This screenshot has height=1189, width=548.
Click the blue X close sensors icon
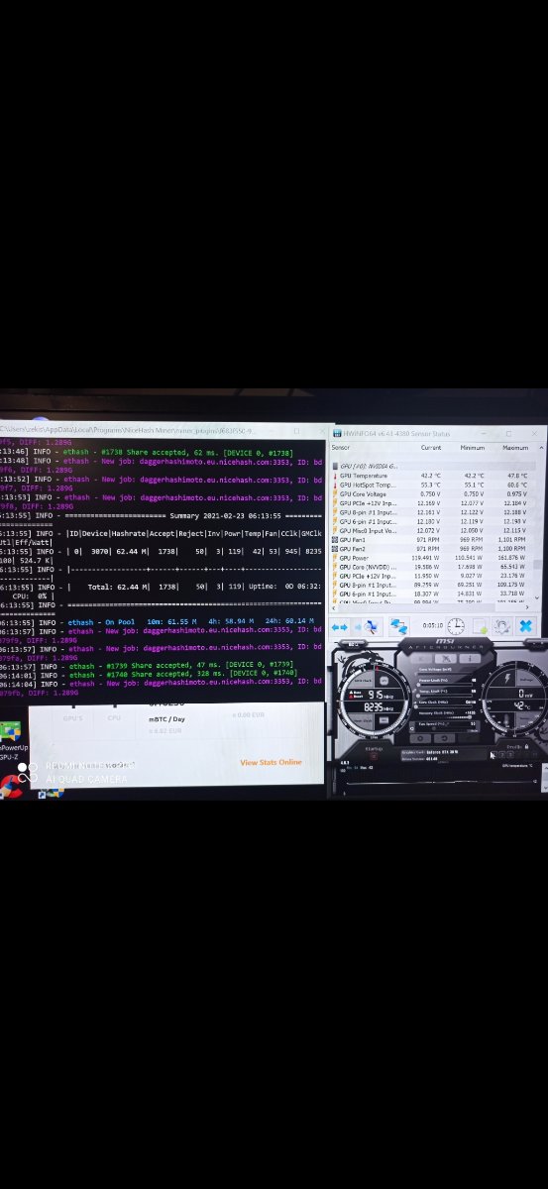point(525,626)
